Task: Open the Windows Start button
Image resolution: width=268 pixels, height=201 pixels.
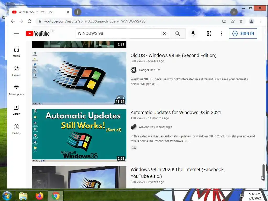Action: tap(7, 196)
